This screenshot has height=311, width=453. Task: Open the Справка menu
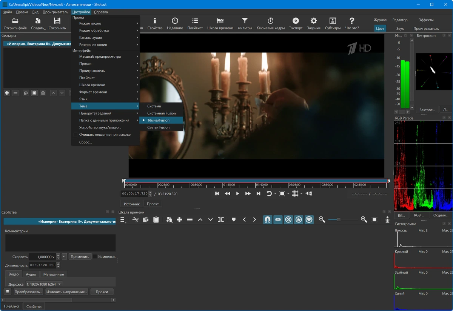pyautogui.click(x=101, y=12)
